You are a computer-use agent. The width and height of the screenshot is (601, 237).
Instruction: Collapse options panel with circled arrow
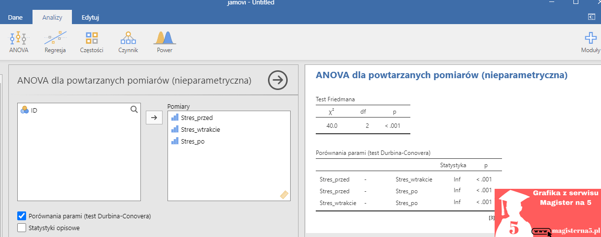278,80
